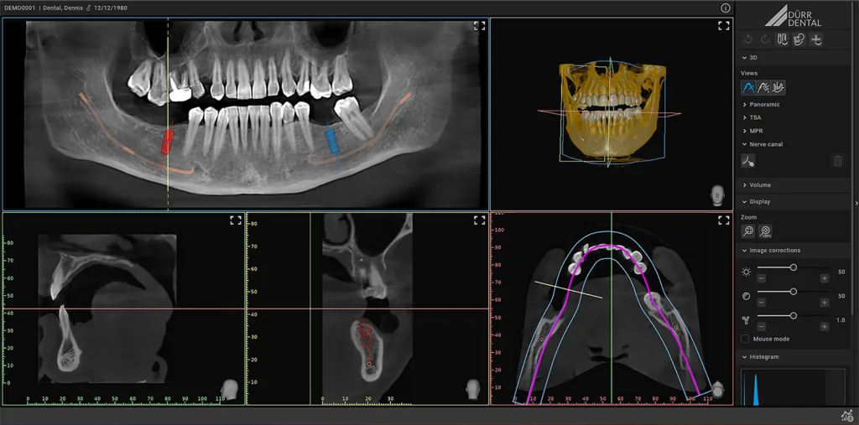Click the contrast slider handle
This screenshot has width=859, height=425.
(x=793, y=292)
